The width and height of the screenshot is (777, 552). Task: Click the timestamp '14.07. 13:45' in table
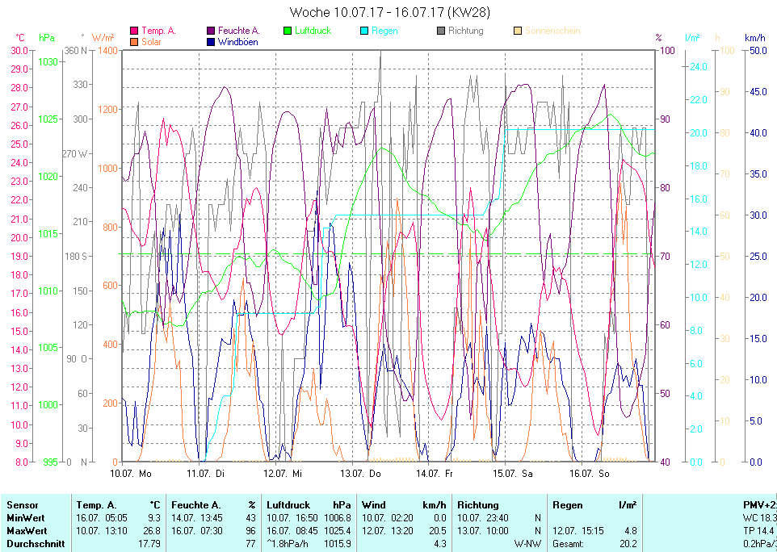click(197, 518)
